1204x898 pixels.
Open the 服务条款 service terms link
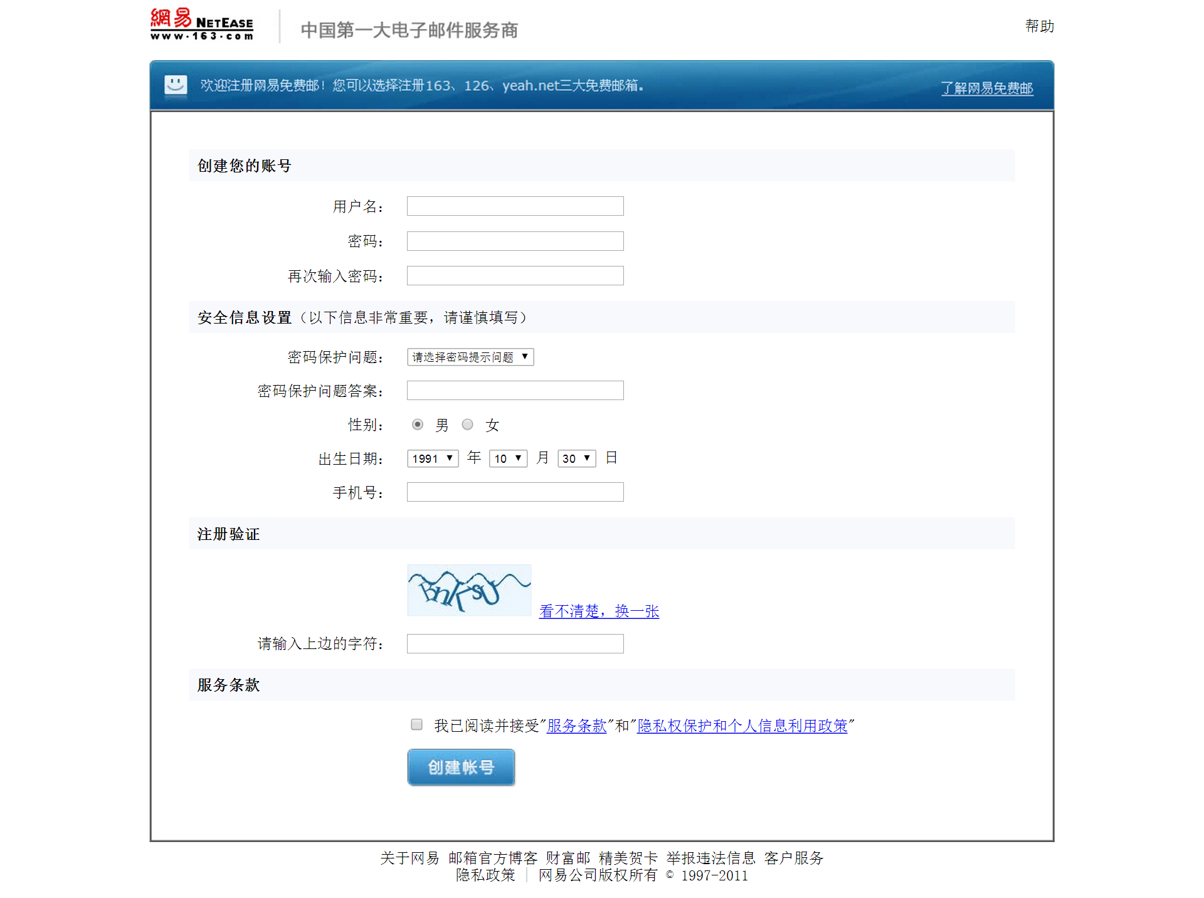pyautogui.click(x=576, y=726)
